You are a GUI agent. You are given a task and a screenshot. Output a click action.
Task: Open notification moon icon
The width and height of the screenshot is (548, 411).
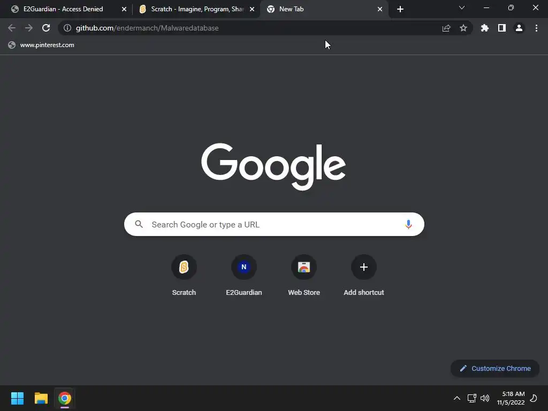pyautogui.click(x=534, y=398)
